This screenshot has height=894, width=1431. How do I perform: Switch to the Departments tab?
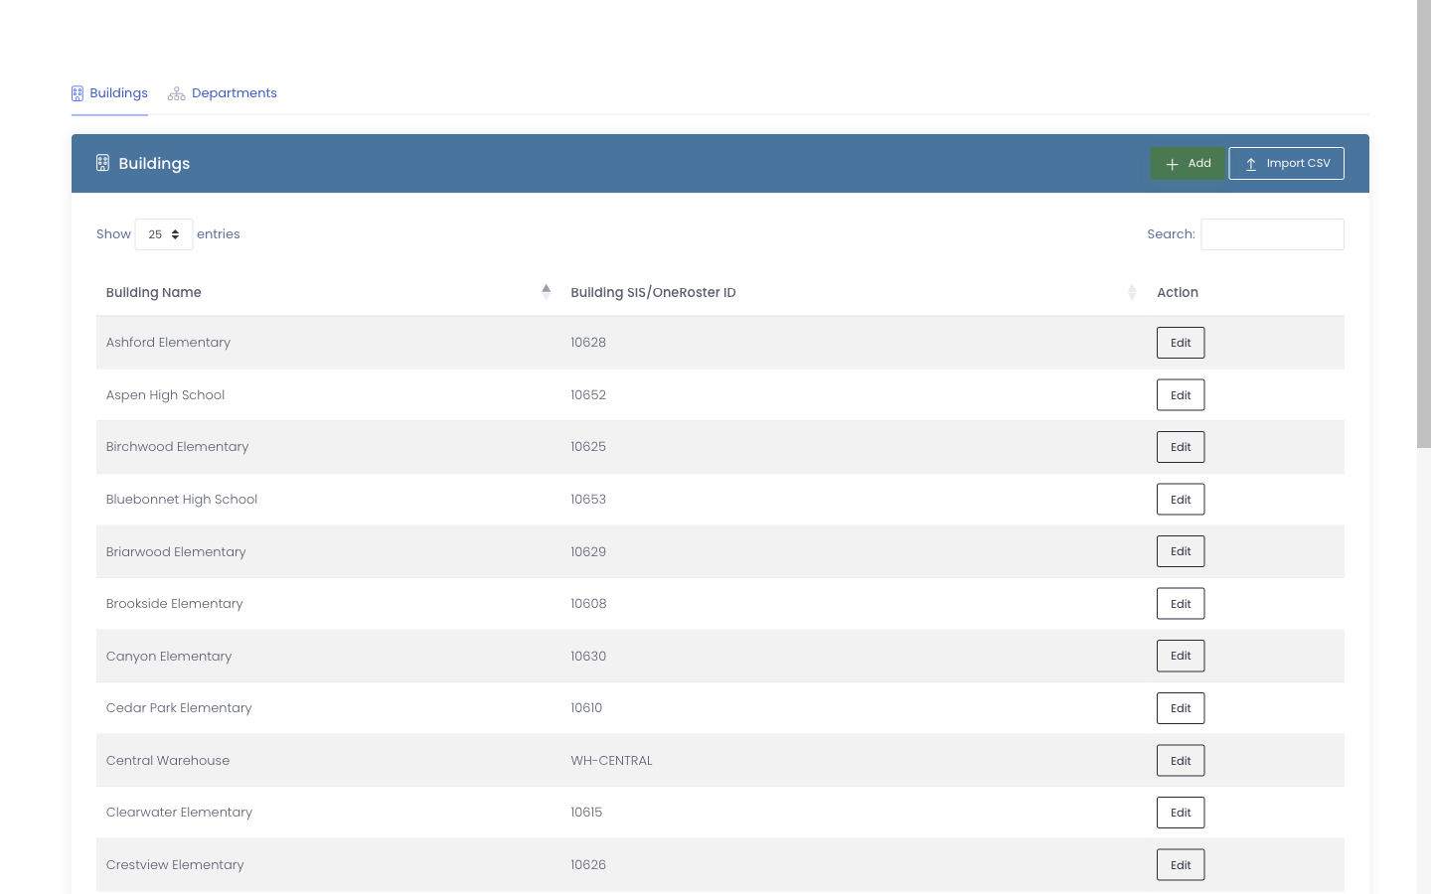pos(223,93)
